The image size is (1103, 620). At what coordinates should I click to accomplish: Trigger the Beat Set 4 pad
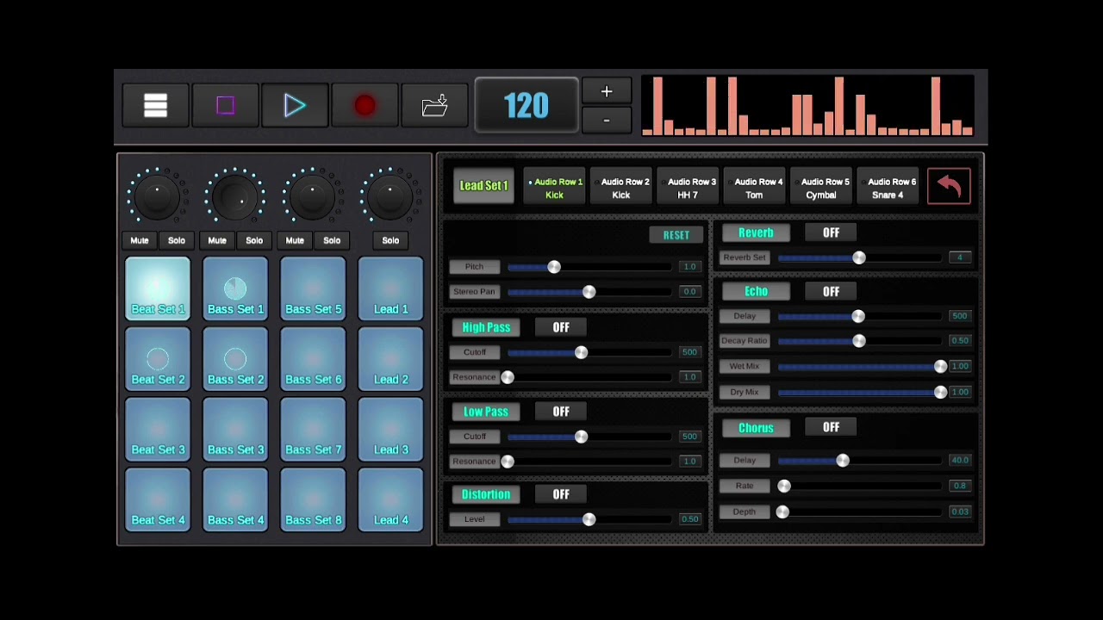coord(158,499)
